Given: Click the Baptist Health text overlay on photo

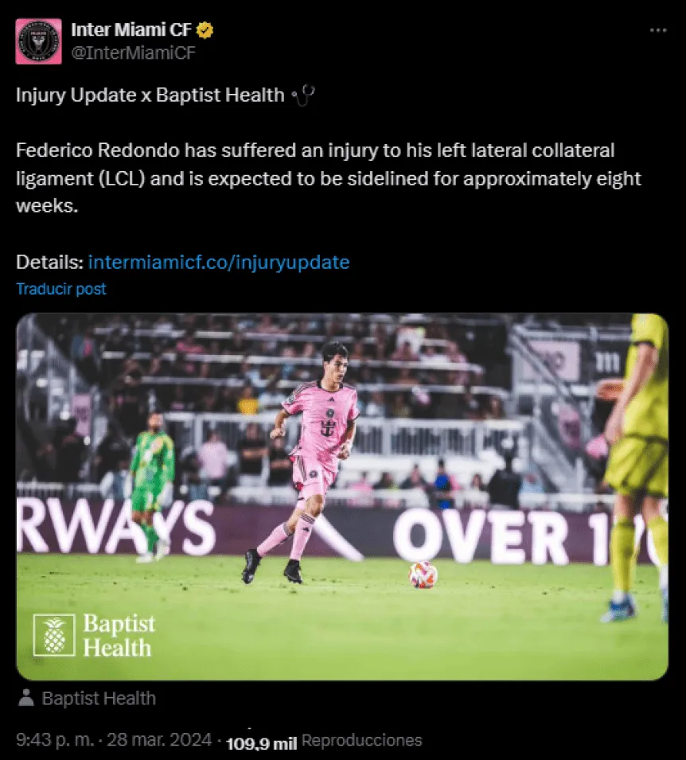Looking at the screenshot, I should pos(119,635).
